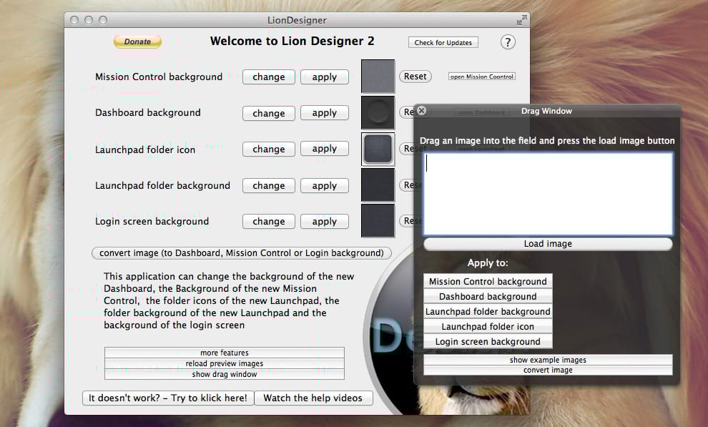Click apply for Launchpad folder icon
The width and height of the screenshot is (708, 427).
click(x=324, y=149)
